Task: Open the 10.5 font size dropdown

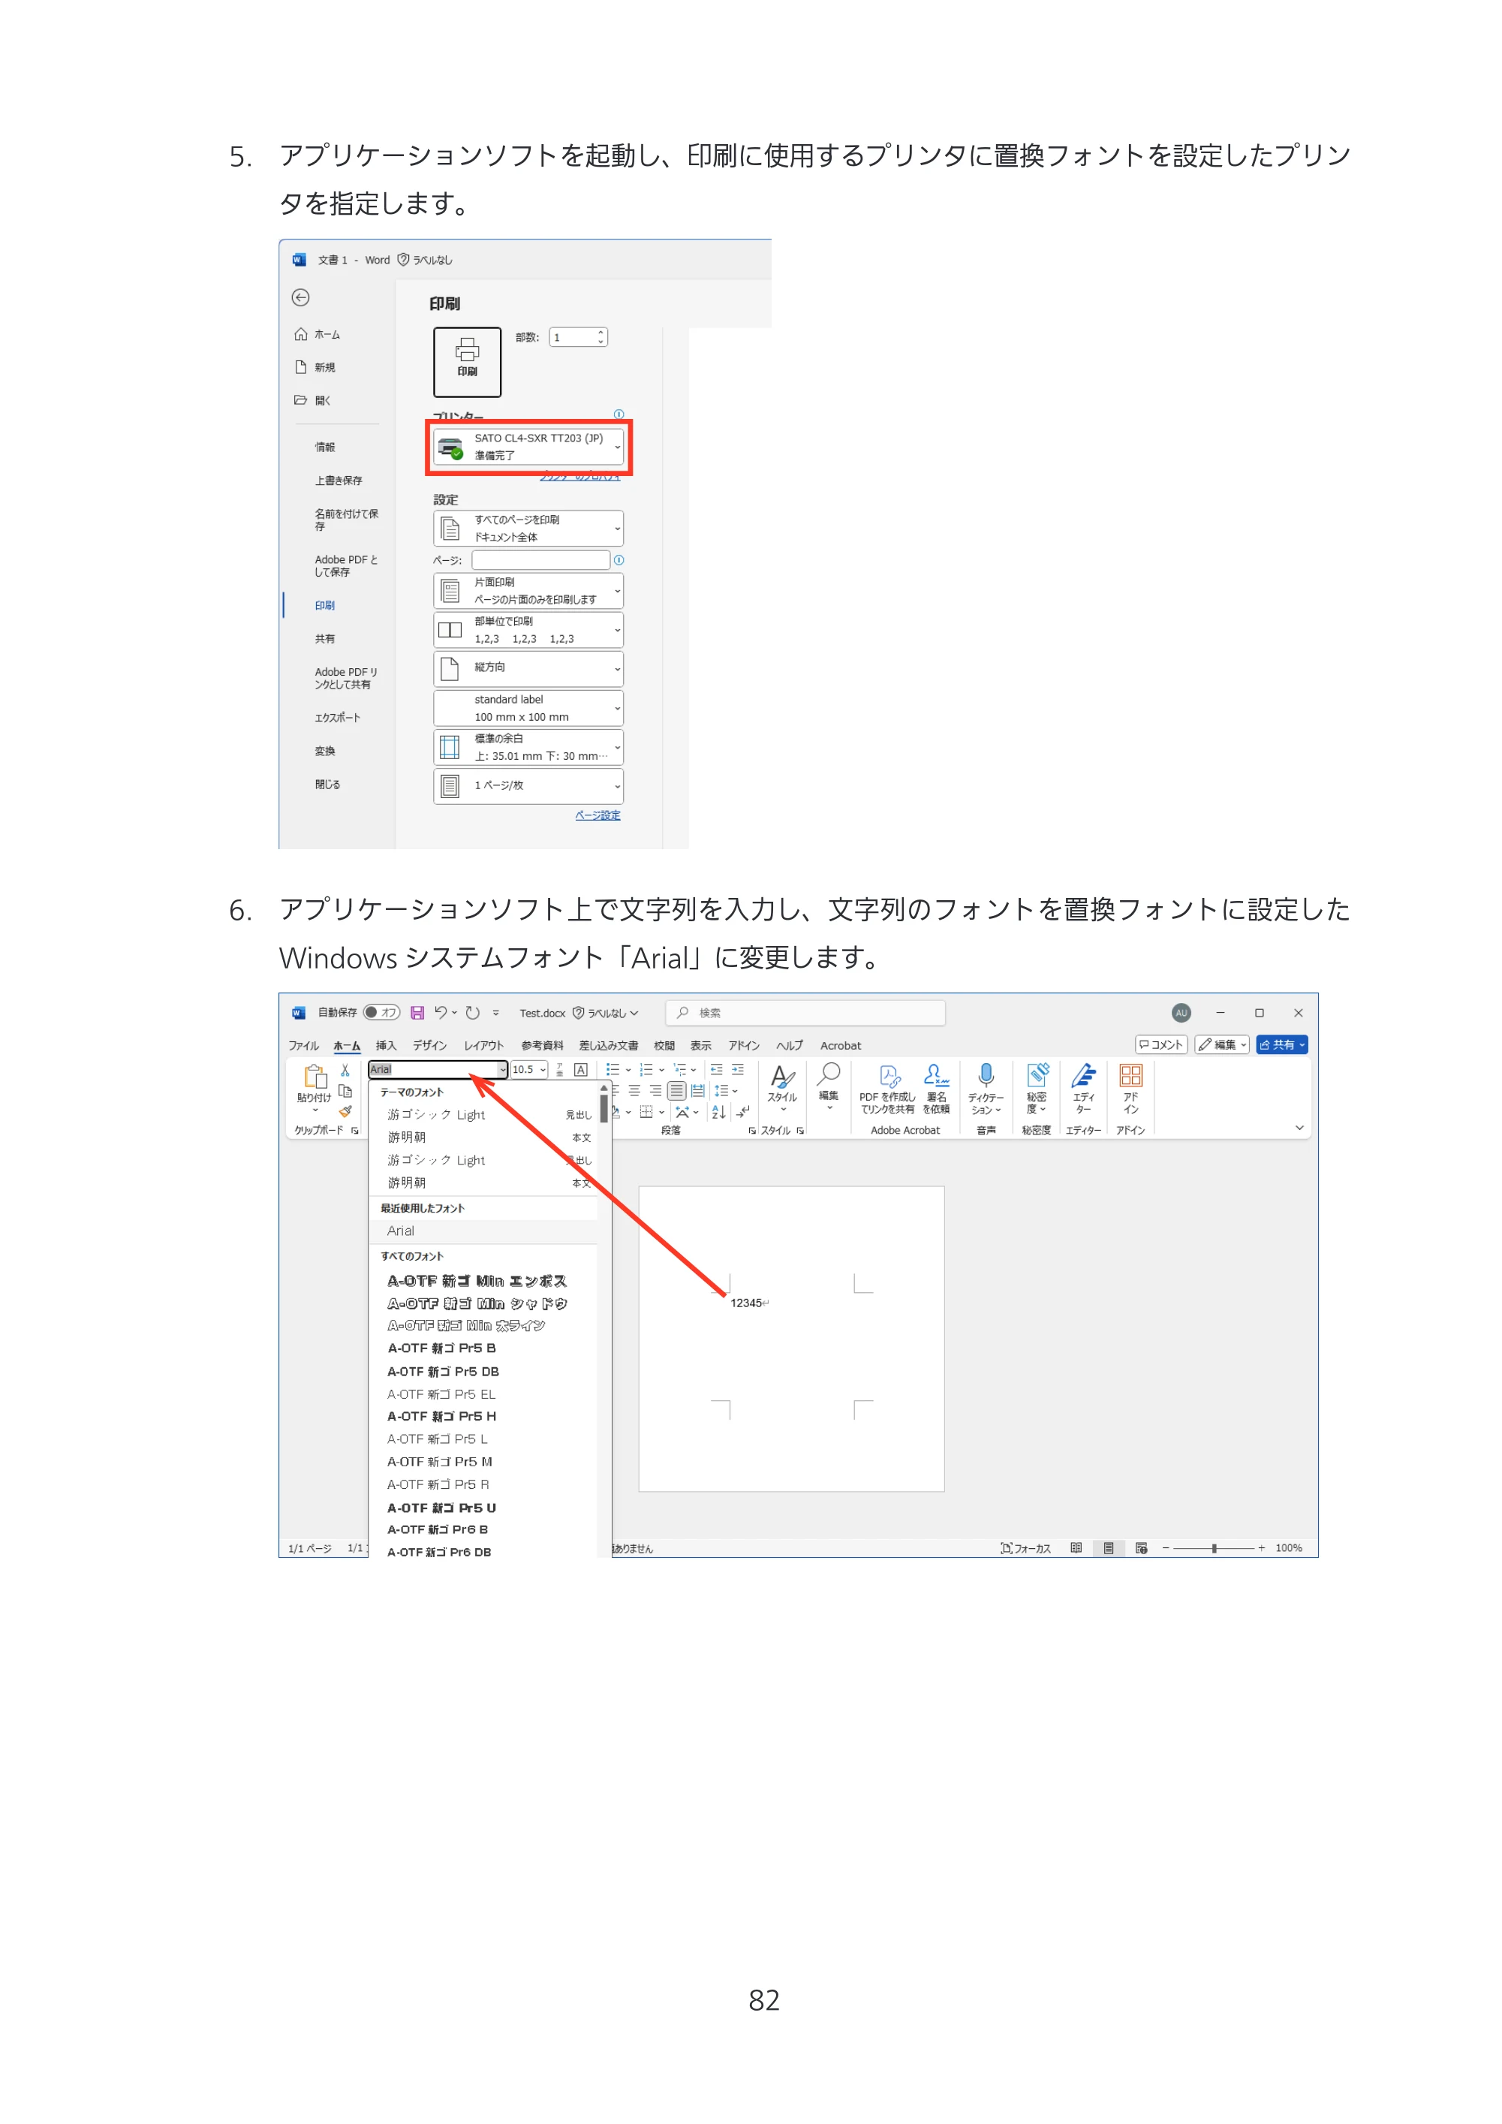Action: click(x=543, y=1069)
